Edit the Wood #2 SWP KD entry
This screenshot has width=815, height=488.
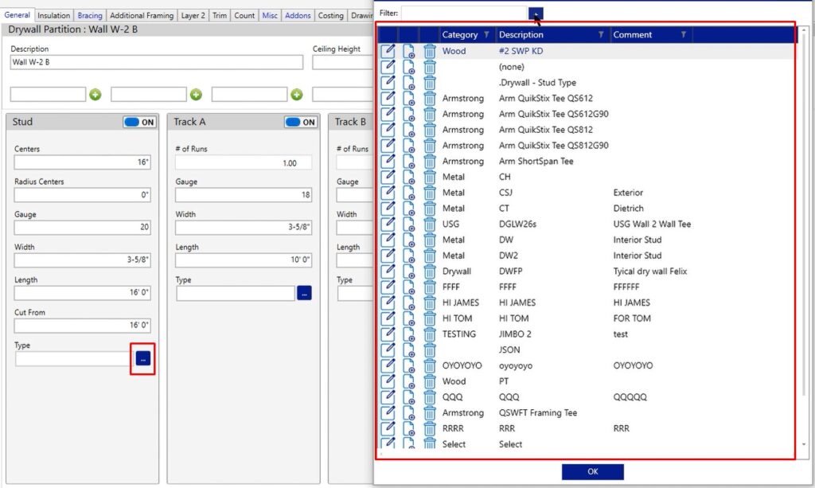389,51
